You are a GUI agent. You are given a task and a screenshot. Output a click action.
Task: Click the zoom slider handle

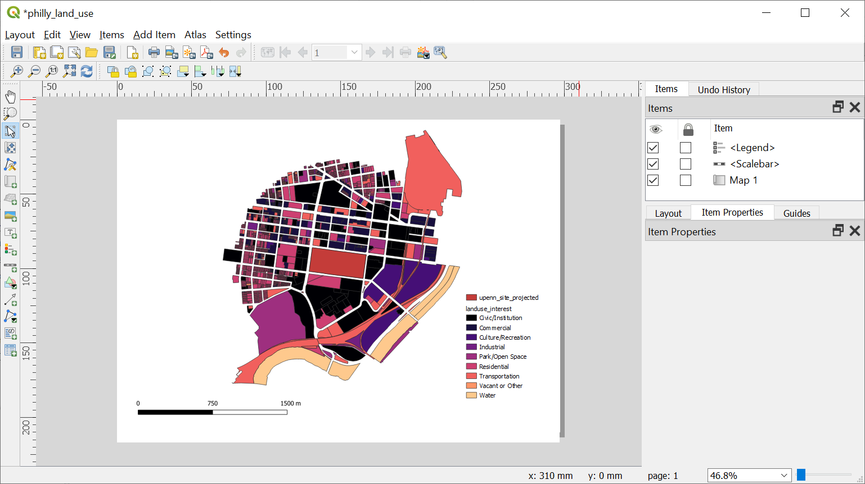click(x=801, y=475)
